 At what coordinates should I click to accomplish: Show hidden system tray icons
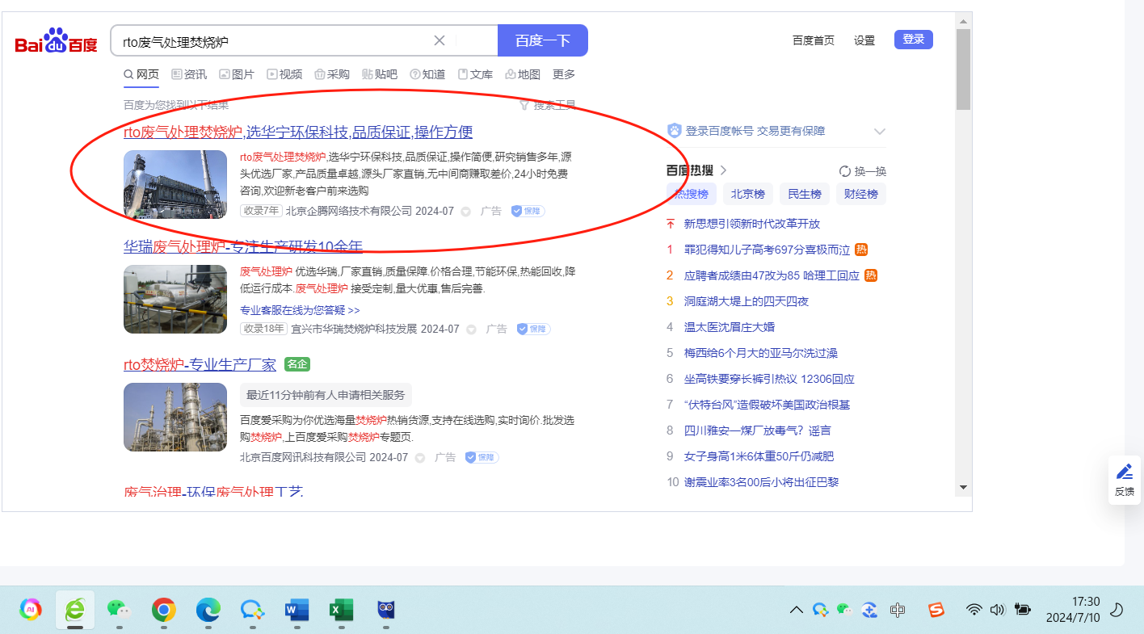[796, 610]
